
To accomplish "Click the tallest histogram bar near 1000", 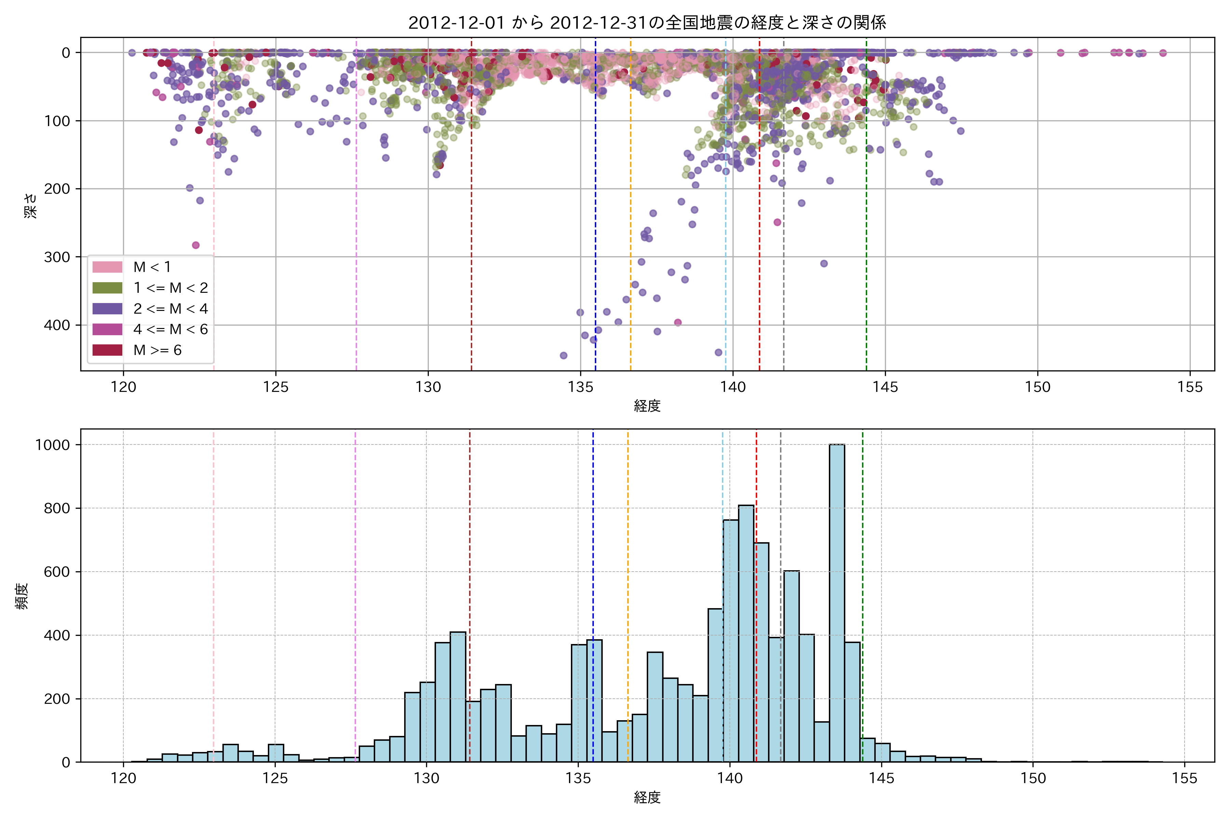I will (x=837, y=601).
